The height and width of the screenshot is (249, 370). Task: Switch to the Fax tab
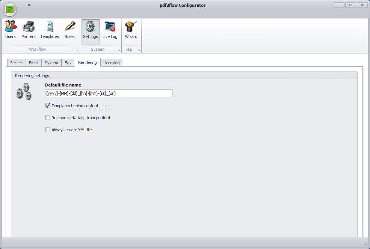(x=68, y=63)
